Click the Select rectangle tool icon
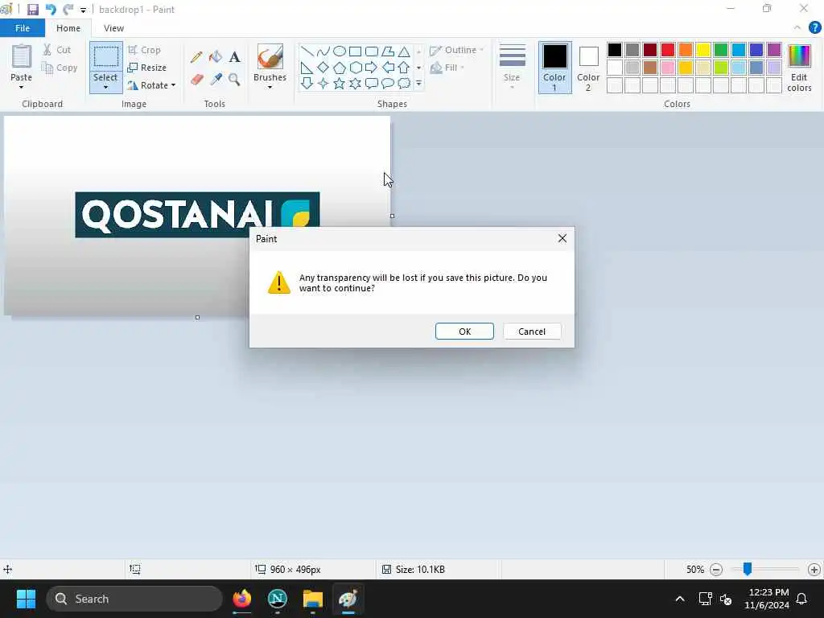 (105, 57)
